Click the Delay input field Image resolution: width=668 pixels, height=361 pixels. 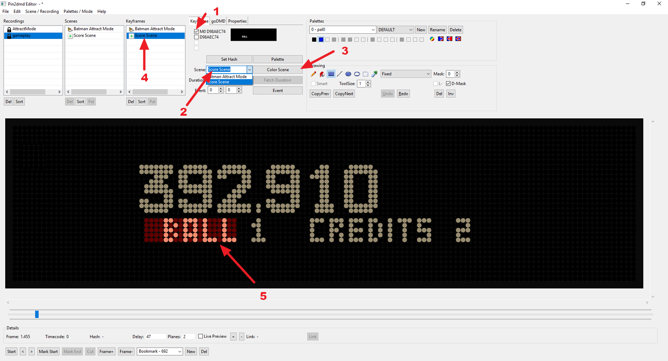(155, 336)
